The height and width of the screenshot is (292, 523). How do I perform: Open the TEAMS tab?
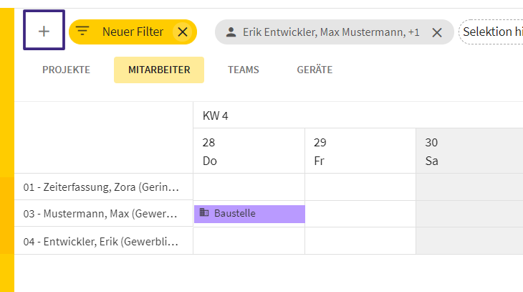pyautogui.click(x=243, y=70)
